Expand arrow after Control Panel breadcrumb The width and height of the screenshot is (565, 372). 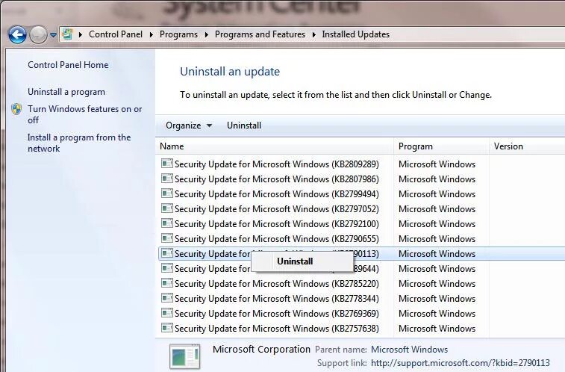click(152, 34)
